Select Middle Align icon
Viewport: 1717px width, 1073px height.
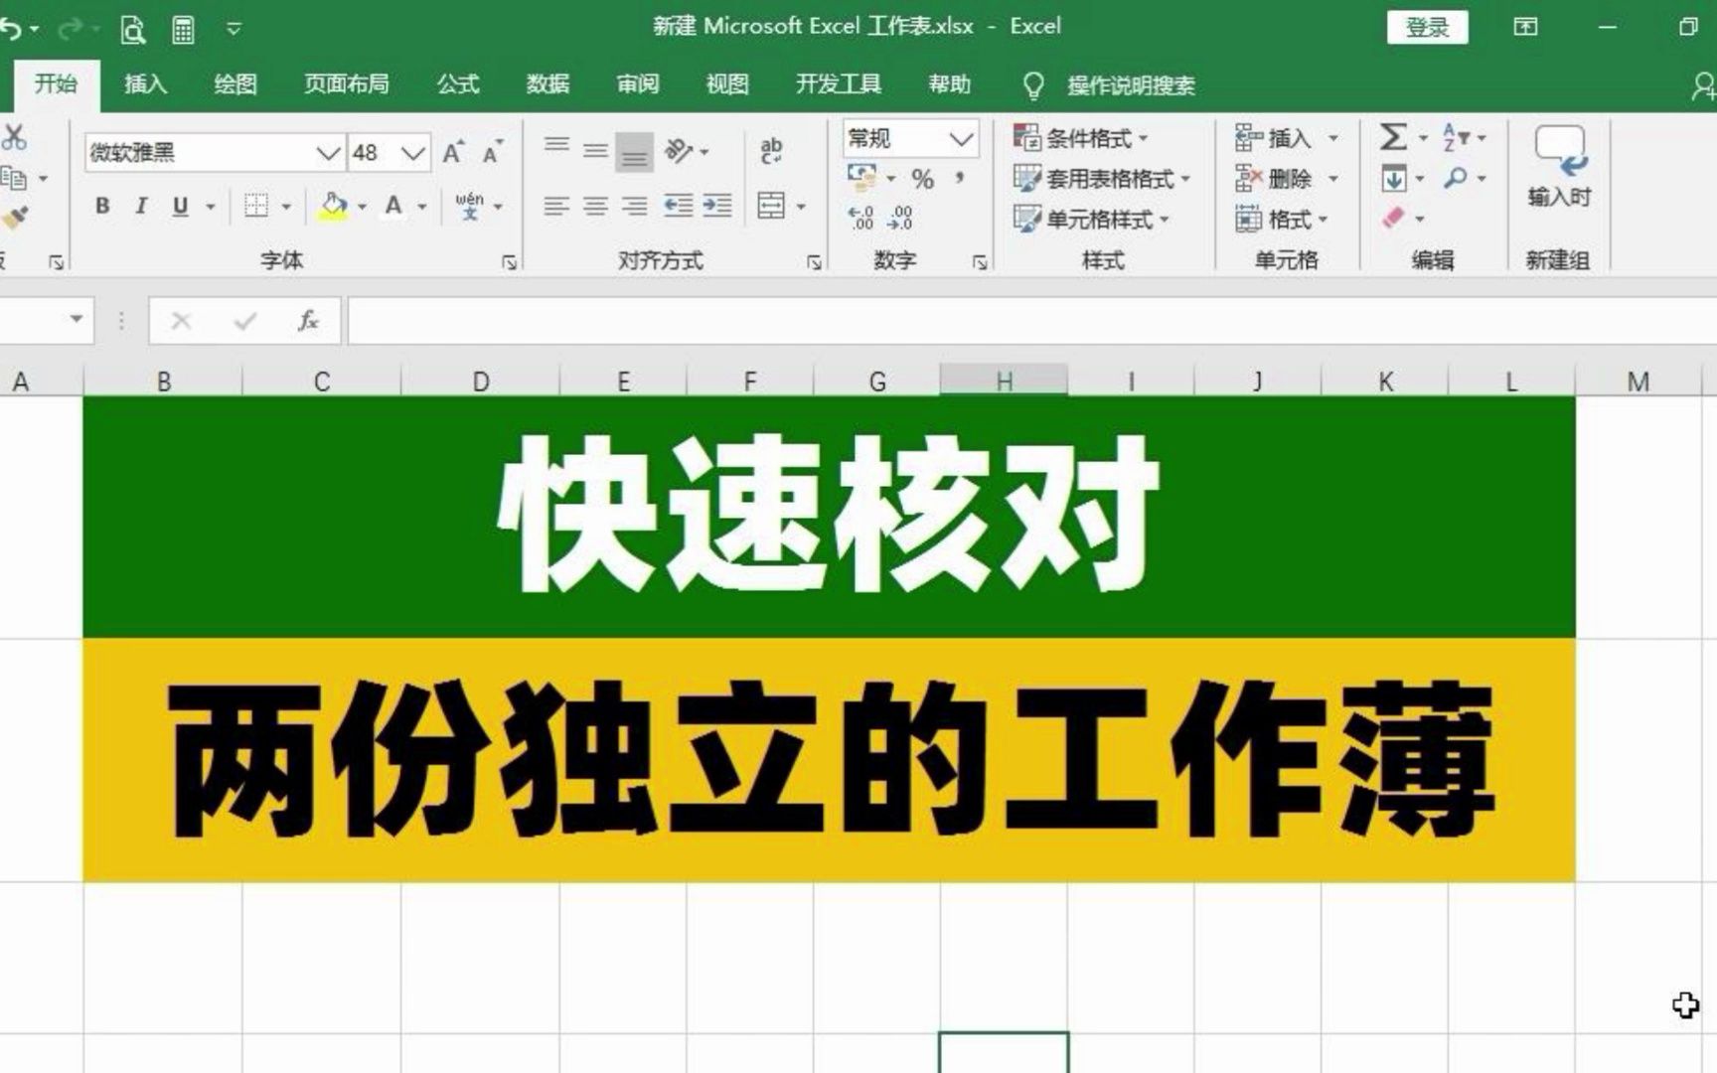[595, 151]
